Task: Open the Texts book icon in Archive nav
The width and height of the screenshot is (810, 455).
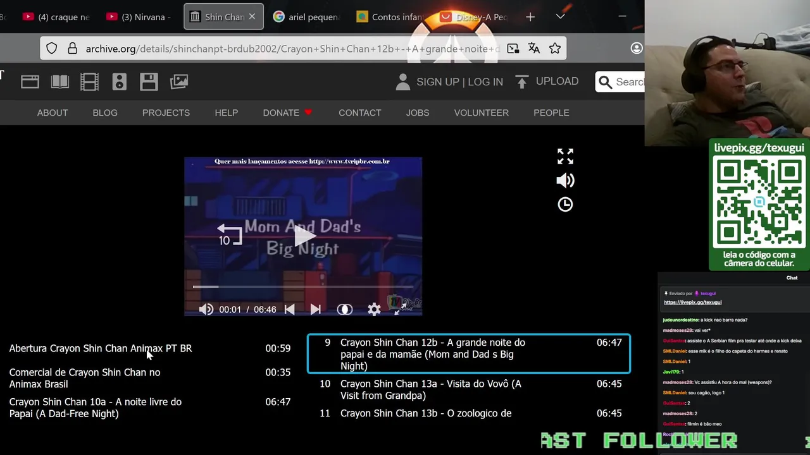Action: click(x=59, y=82)
